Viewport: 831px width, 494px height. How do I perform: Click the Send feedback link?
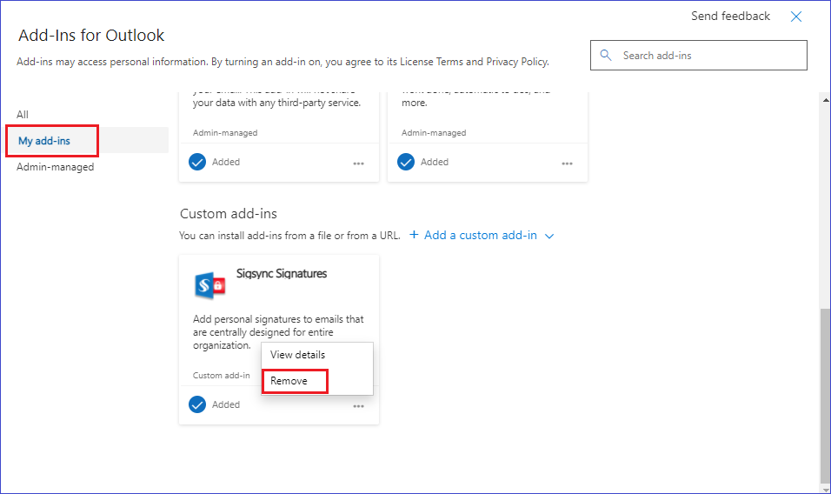click(730, 17)
